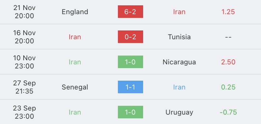Open the Uruguay team page

pyautogui.click(x=179, y=112)
